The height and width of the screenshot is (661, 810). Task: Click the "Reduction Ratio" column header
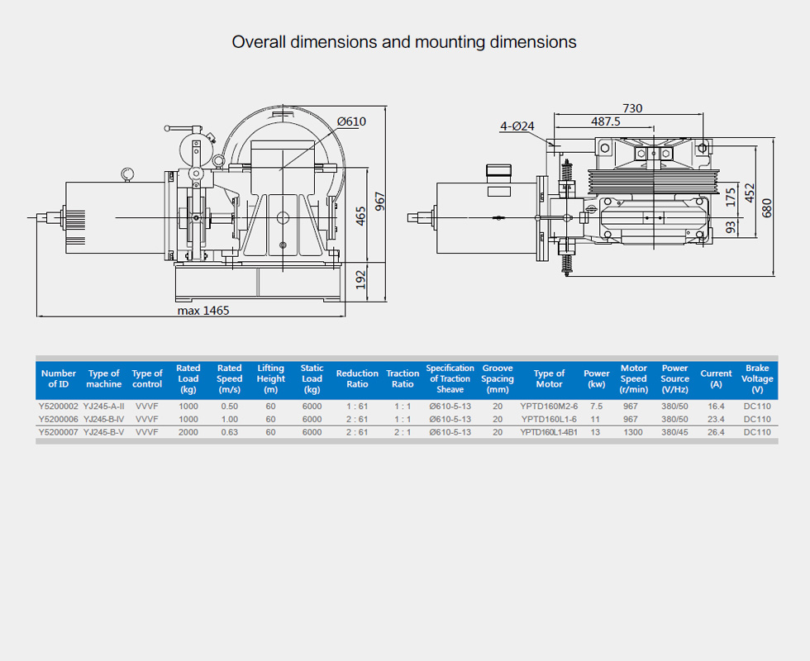pos(357,378)
